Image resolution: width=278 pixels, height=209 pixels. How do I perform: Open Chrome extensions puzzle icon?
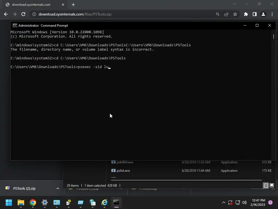[x=246, y=14]
